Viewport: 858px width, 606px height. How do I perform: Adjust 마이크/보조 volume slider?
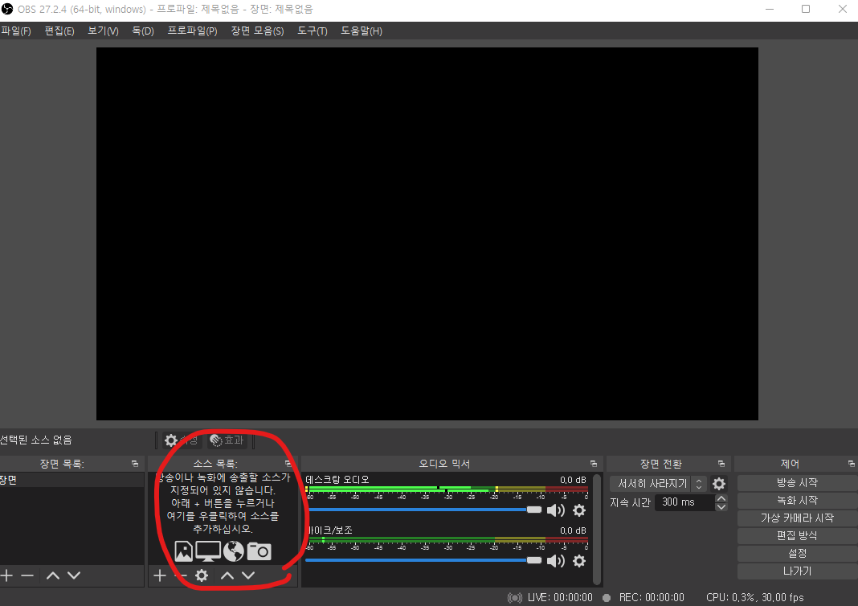[423, 560]
